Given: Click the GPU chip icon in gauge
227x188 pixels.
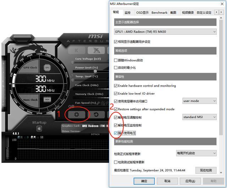Looking at the screenshot, I should click(47, 67).
